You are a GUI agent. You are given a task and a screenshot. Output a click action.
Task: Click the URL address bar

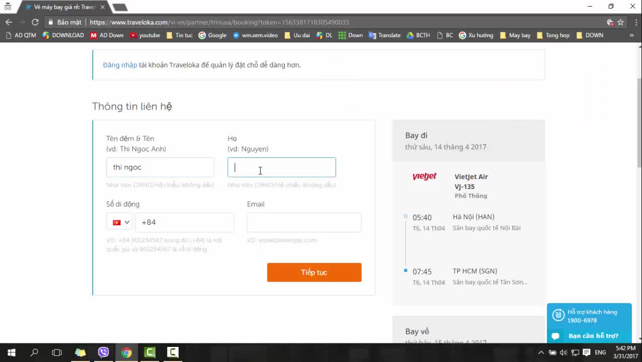coord(322,22)
